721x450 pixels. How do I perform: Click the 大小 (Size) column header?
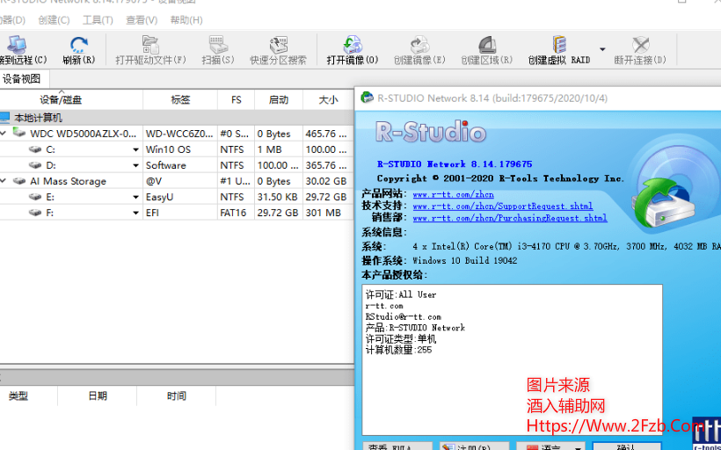coord(328,99)
